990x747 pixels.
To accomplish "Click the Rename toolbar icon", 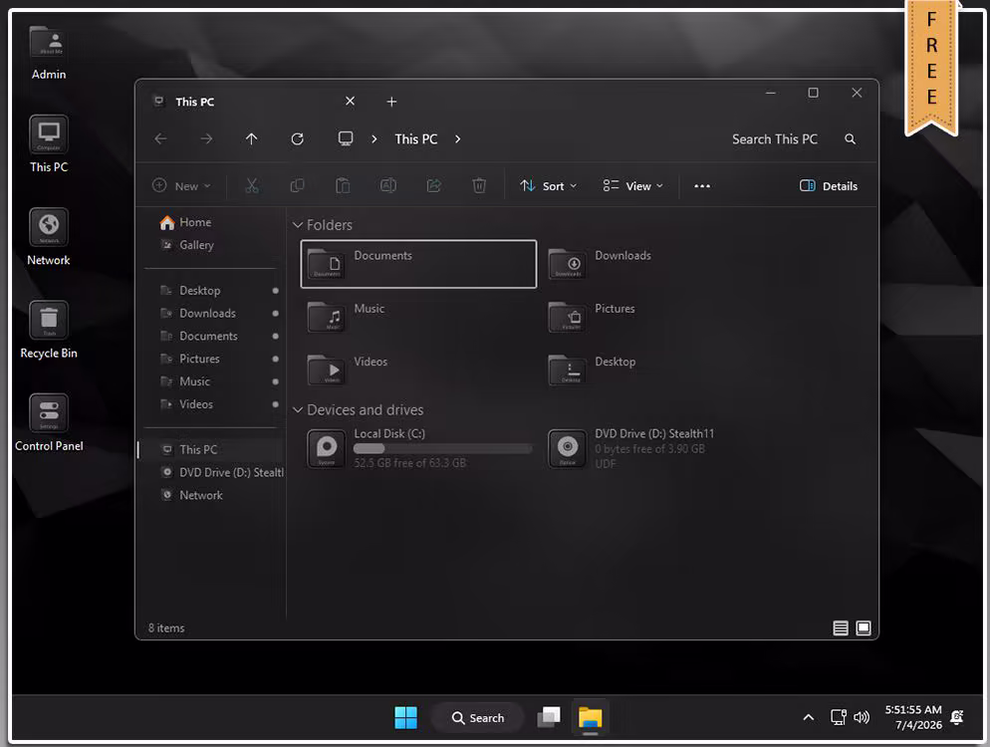I will 387,185.
